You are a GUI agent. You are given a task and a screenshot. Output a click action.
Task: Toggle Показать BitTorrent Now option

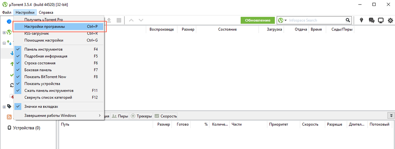coord(59,77)
